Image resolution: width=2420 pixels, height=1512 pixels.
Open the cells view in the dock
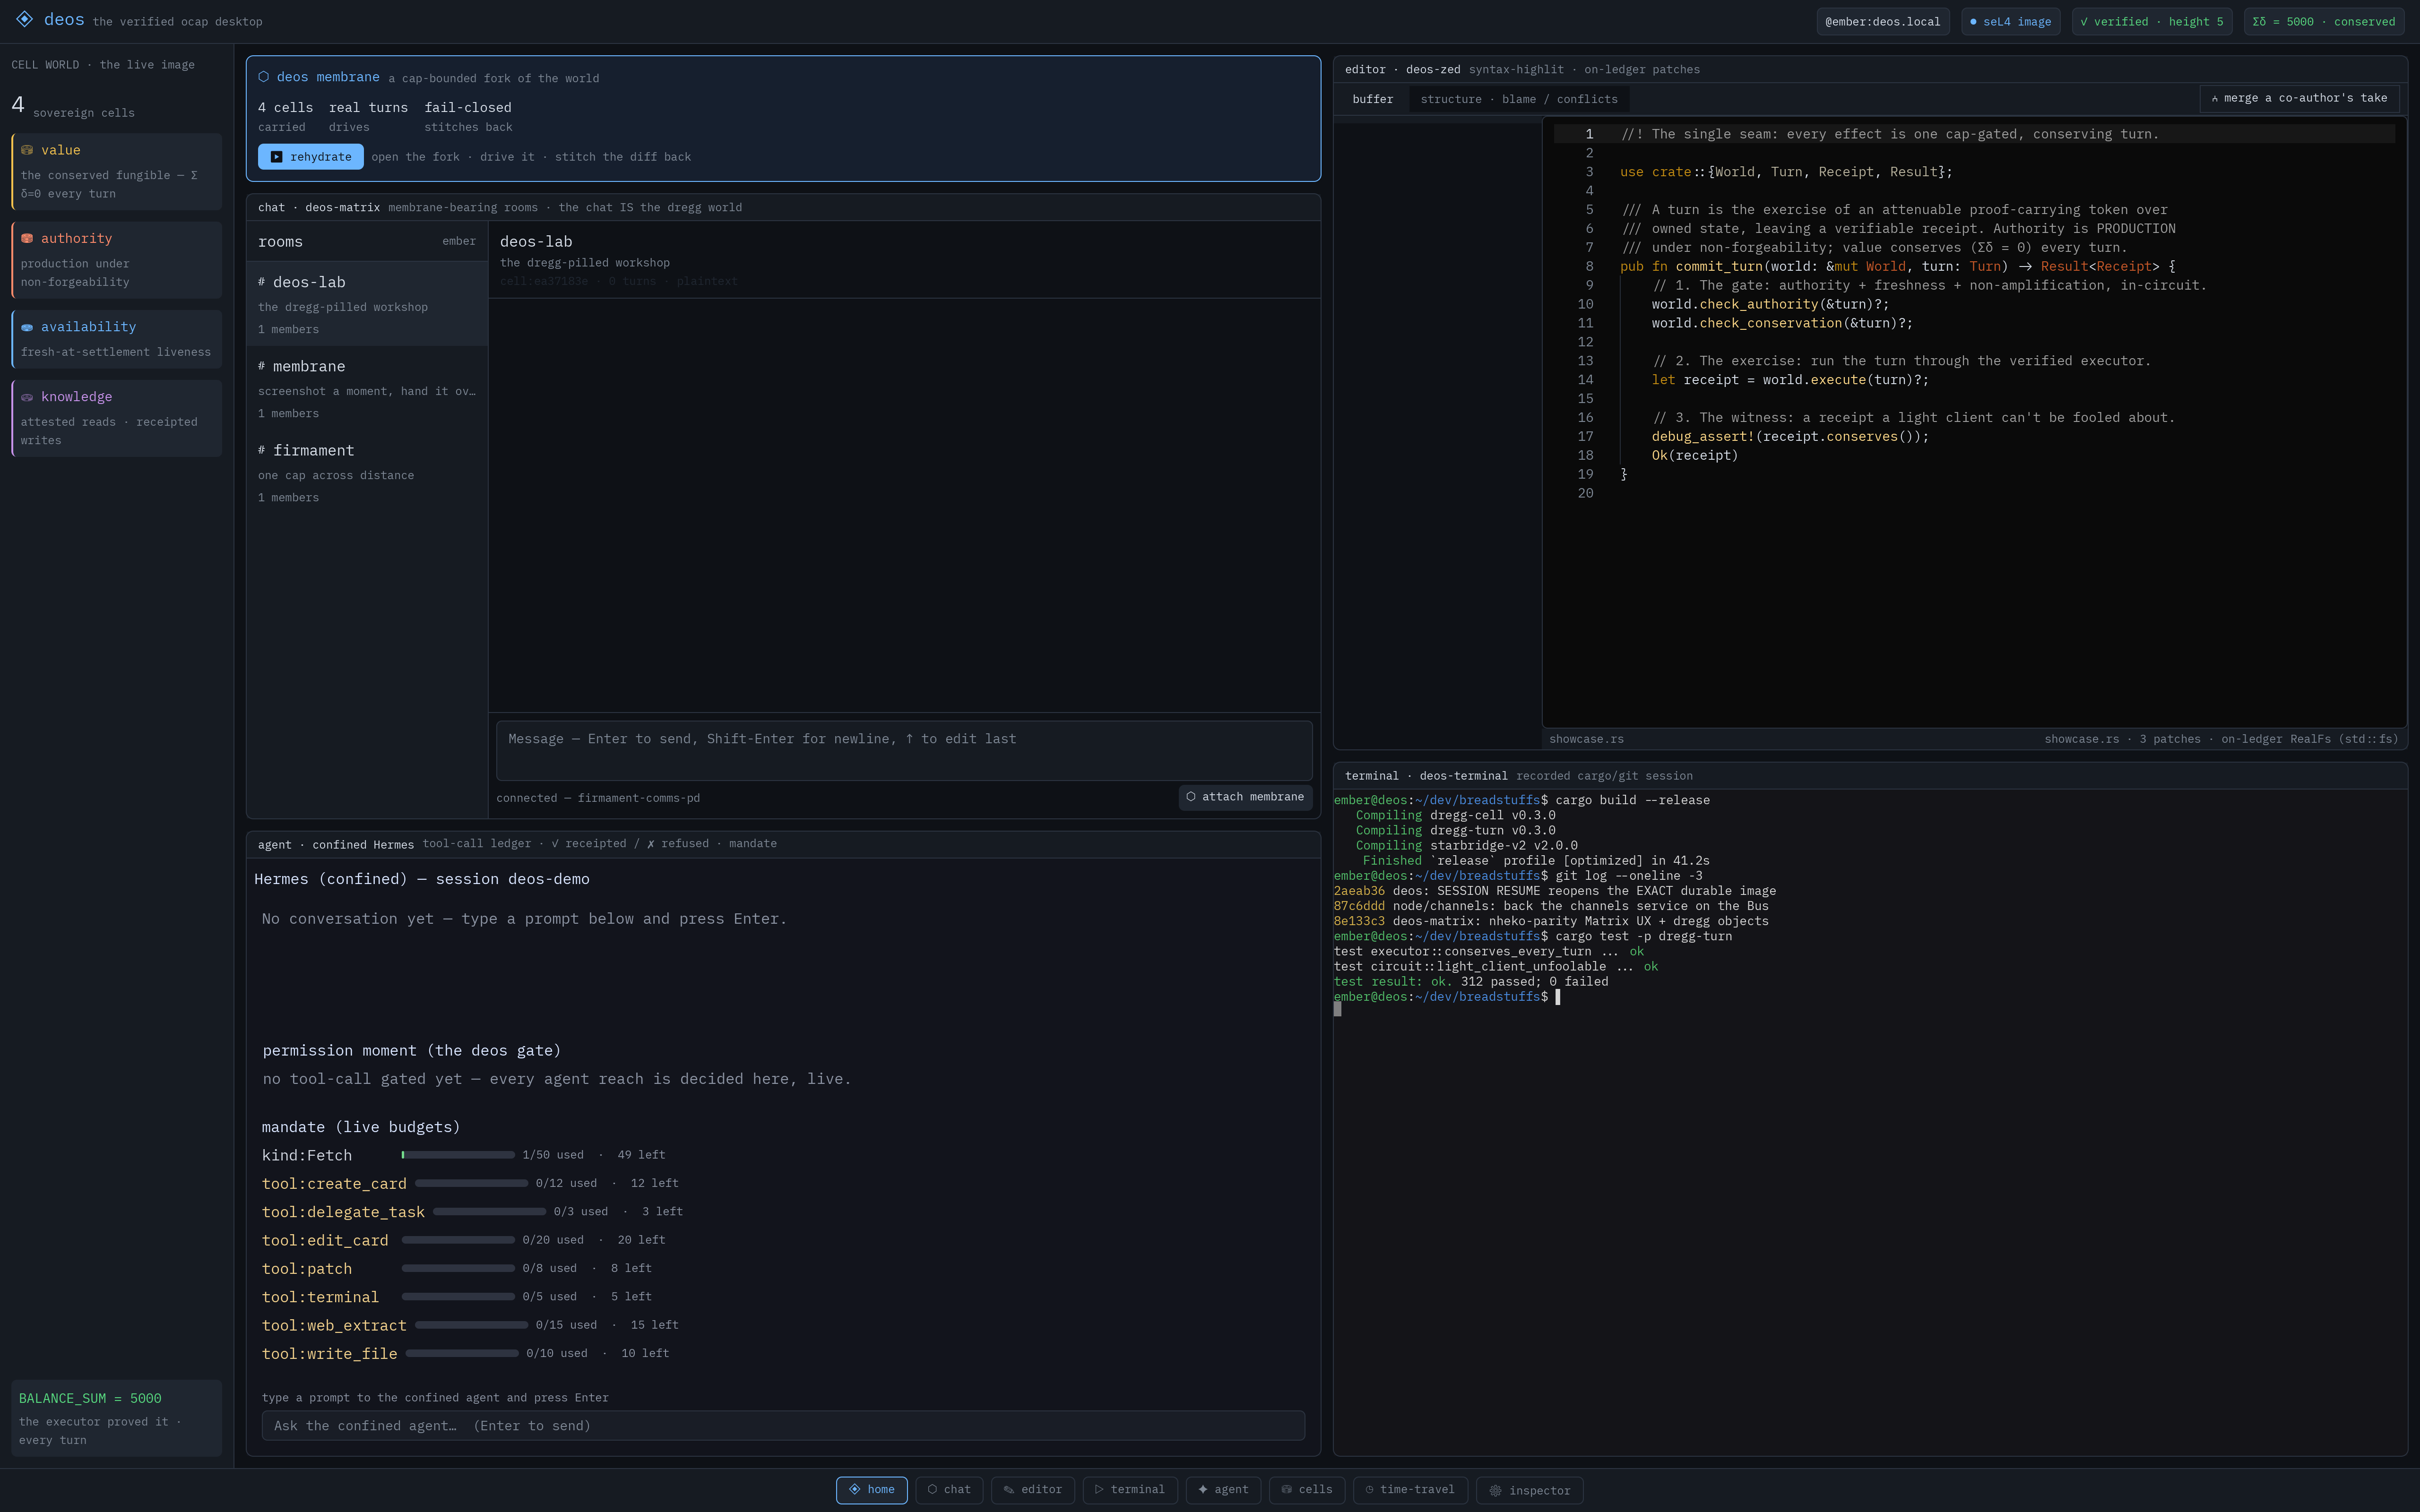[x=1306, y=1489]
